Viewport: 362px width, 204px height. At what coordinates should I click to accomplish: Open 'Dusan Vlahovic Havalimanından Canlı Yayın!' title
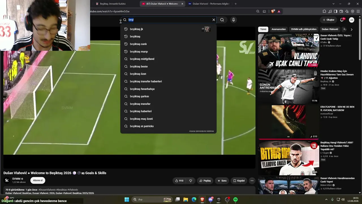pyautogui.click(x=337, y=180)
